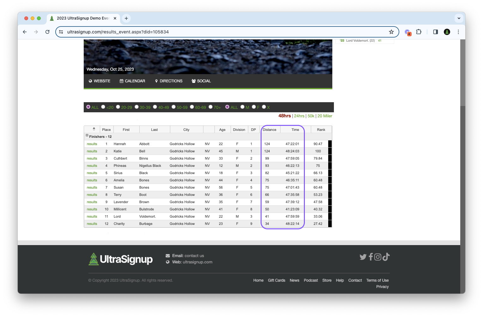
Task: Switch to the 50k results
Action: click(x=311, y=116)
